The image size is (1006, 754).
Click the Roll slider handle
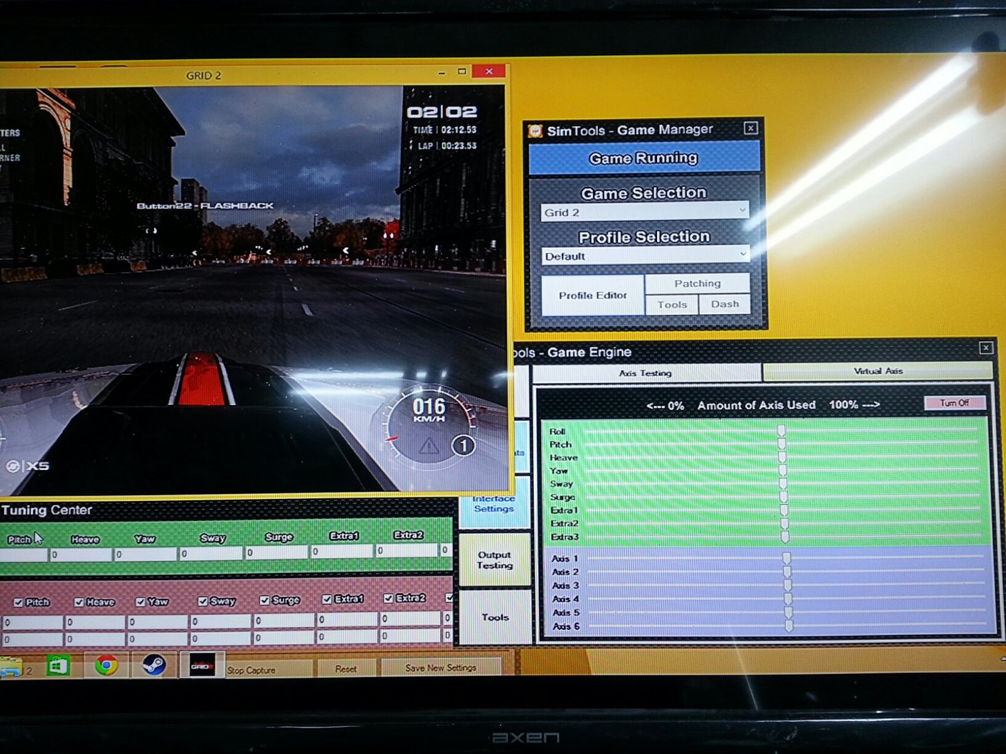point(781,430)
